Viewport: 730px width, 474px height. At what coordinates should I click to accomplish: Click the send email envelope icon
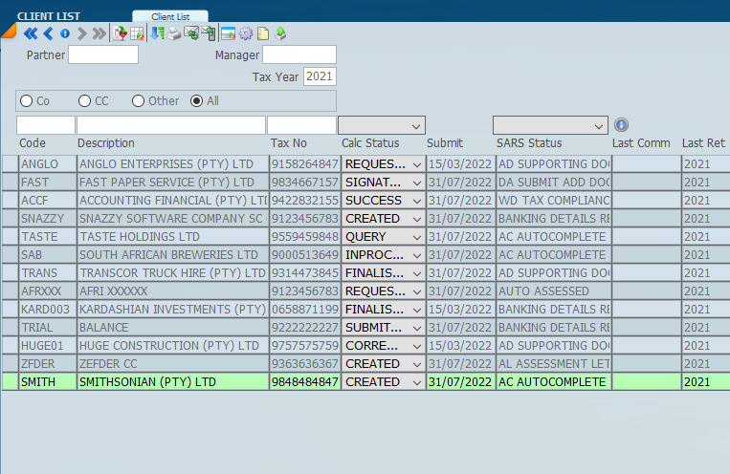tap(191, 33)
